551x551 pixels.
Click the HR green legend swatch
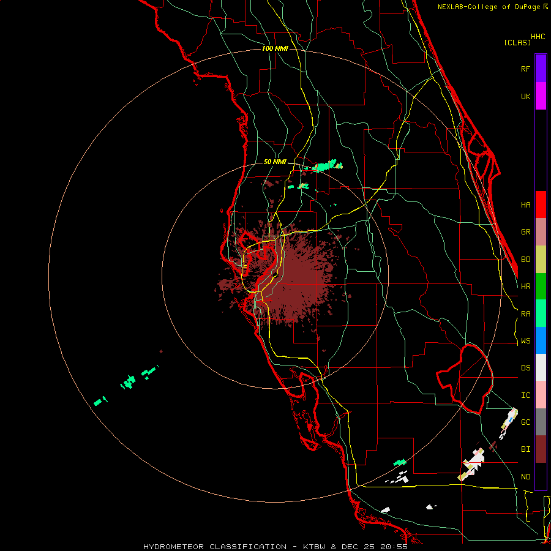541,287
